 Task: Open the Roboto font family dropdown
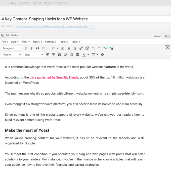pyautogui.click(x=12, y=55)
